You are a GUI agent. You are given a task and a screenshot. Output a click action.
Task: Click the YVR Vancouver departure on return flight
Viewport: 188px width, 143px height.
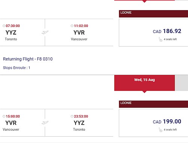[x=23, y=123]
